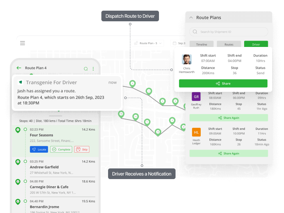
Task: Click the Route Plan 4 title
Action: [35, 68]
